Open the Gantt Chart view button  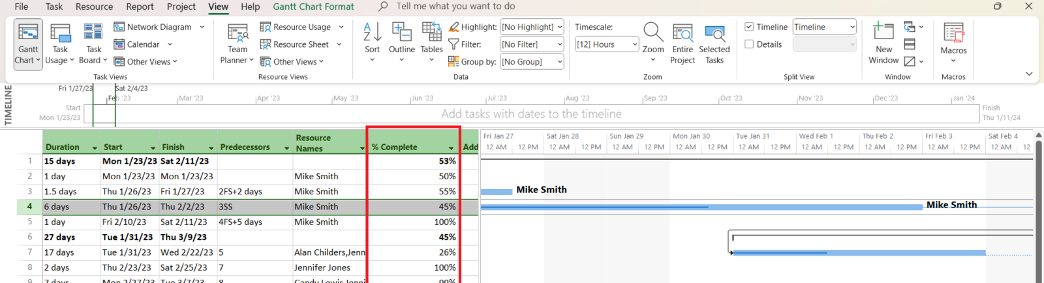tap(28, 44)
